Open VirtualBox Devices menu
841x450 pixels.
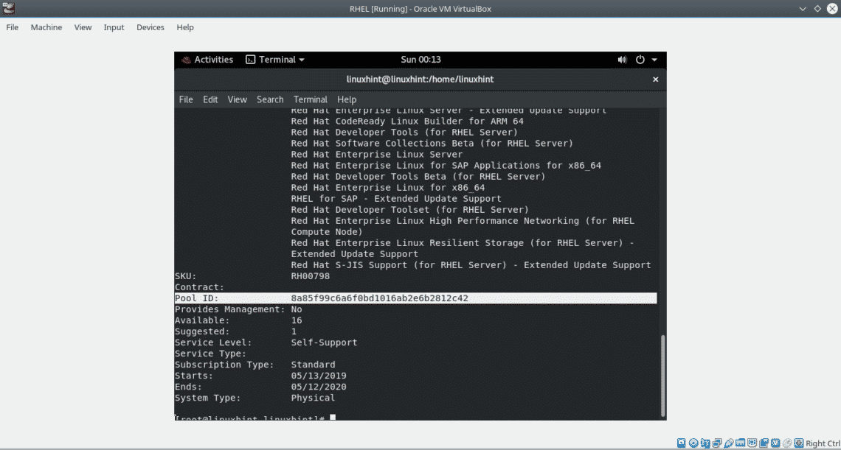pyautogui.click(x=150, y=27)
